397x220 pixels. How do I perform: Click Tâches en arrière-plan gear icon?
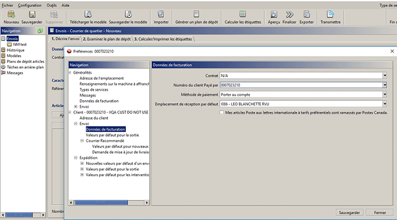pyautogui.click(x=3, y=67)
